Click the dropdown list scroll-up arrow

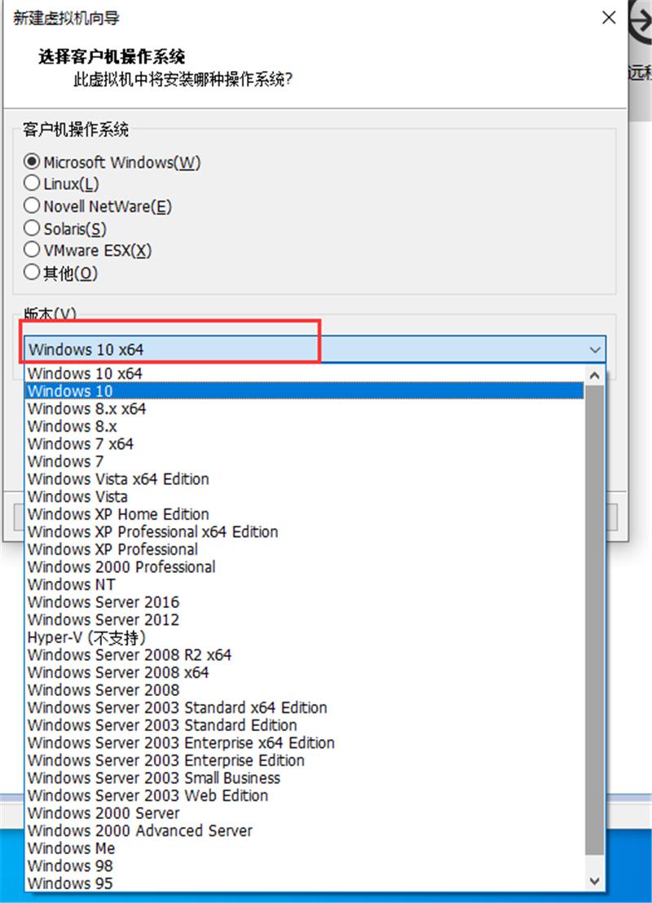[595, 376]
